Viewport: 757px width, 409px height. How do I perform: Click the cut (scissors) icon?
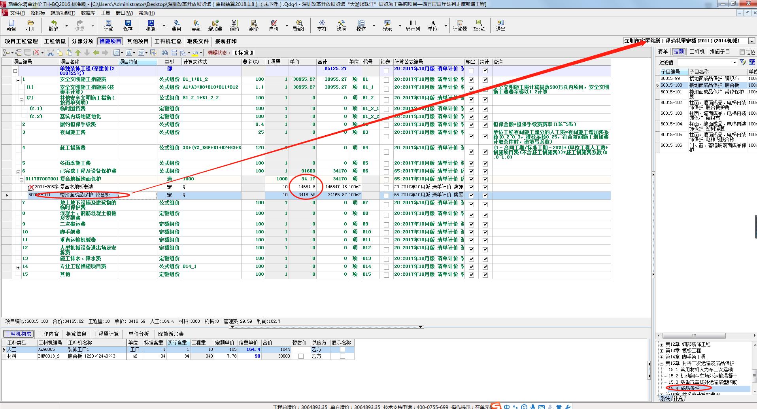51,53
